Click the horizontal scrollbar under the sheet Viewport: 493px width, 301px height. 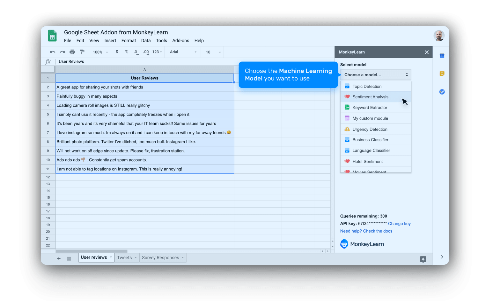click(92, 251)
